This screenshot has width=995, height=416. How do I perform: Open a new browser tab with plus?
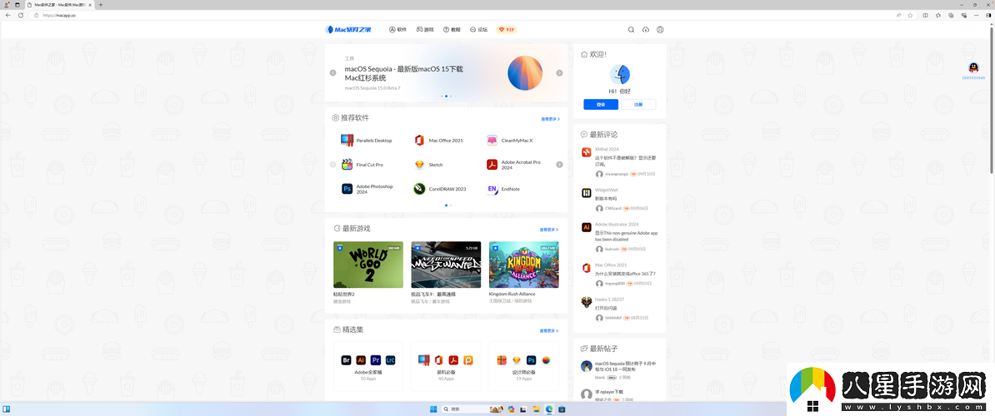(100, 4)
